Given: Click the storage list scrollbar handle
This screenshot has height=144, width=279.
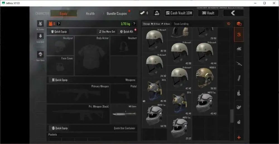Looking at the screenshot, I should (x=232, y=116).
